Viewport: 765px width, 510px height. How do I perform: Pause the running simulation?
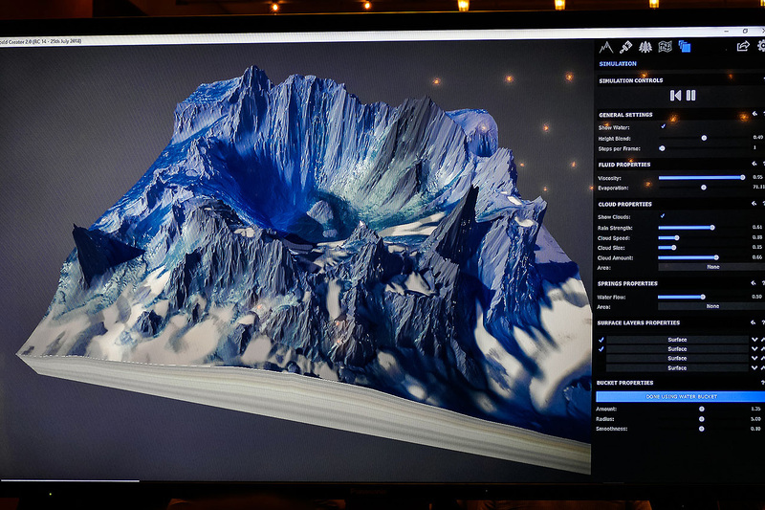pos(690,95)
